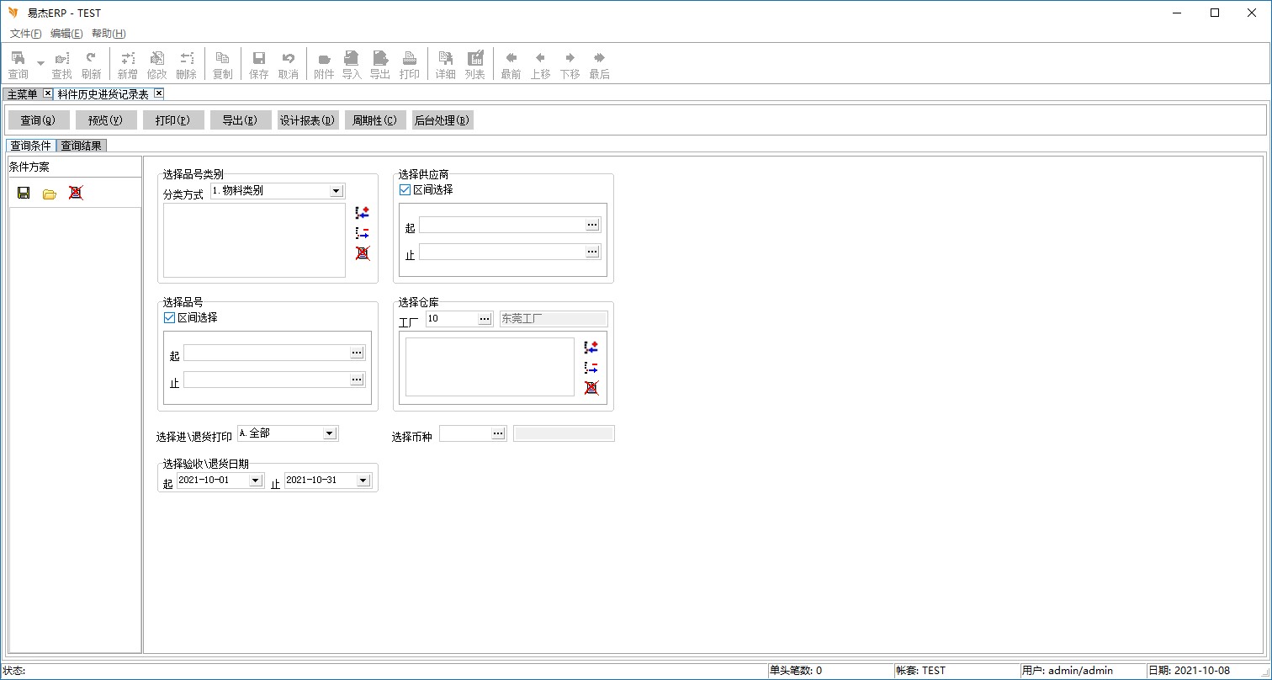Delete condition scheme with the red X icon
Screen dimensions: 1272x680
(76, 194)
